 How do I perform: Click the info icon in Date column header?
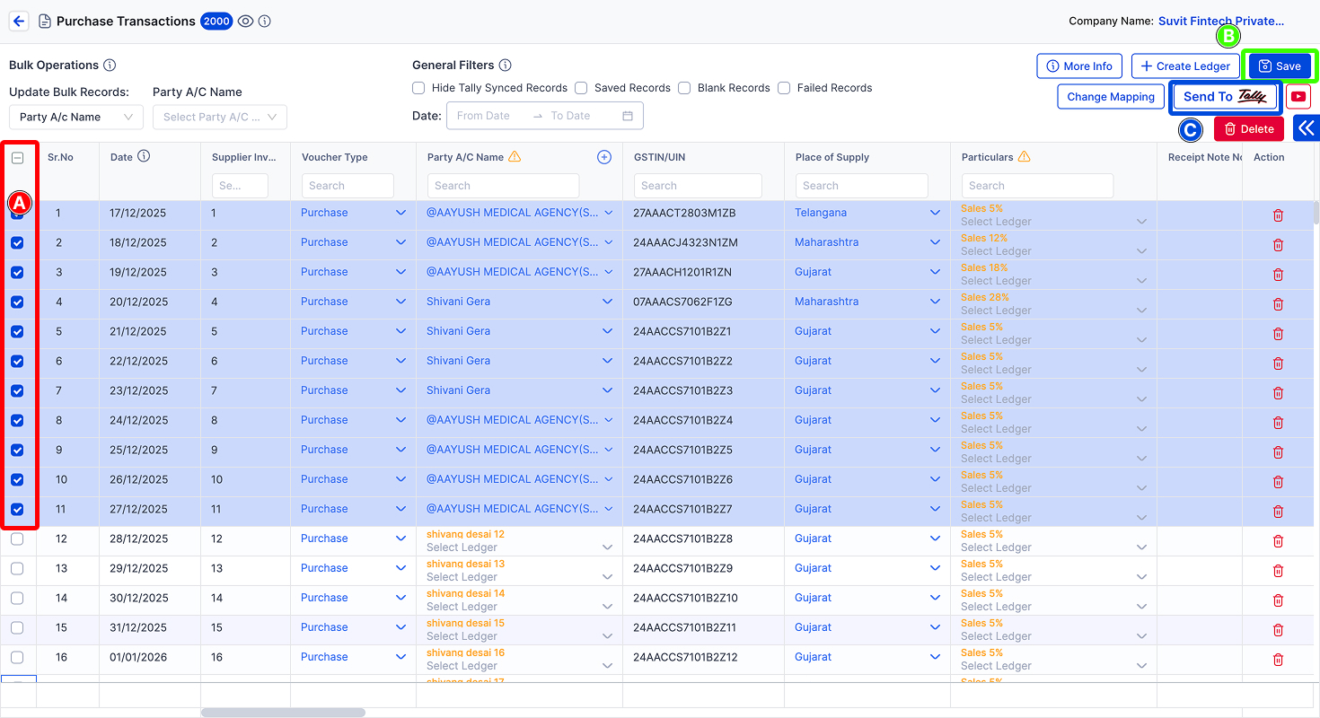tap(144, 156)
